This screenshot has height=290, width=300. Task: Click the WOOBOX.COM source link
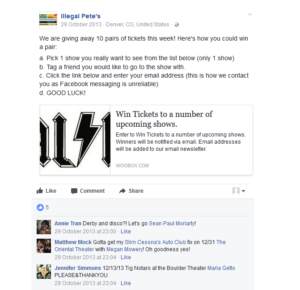pos(132,166)
